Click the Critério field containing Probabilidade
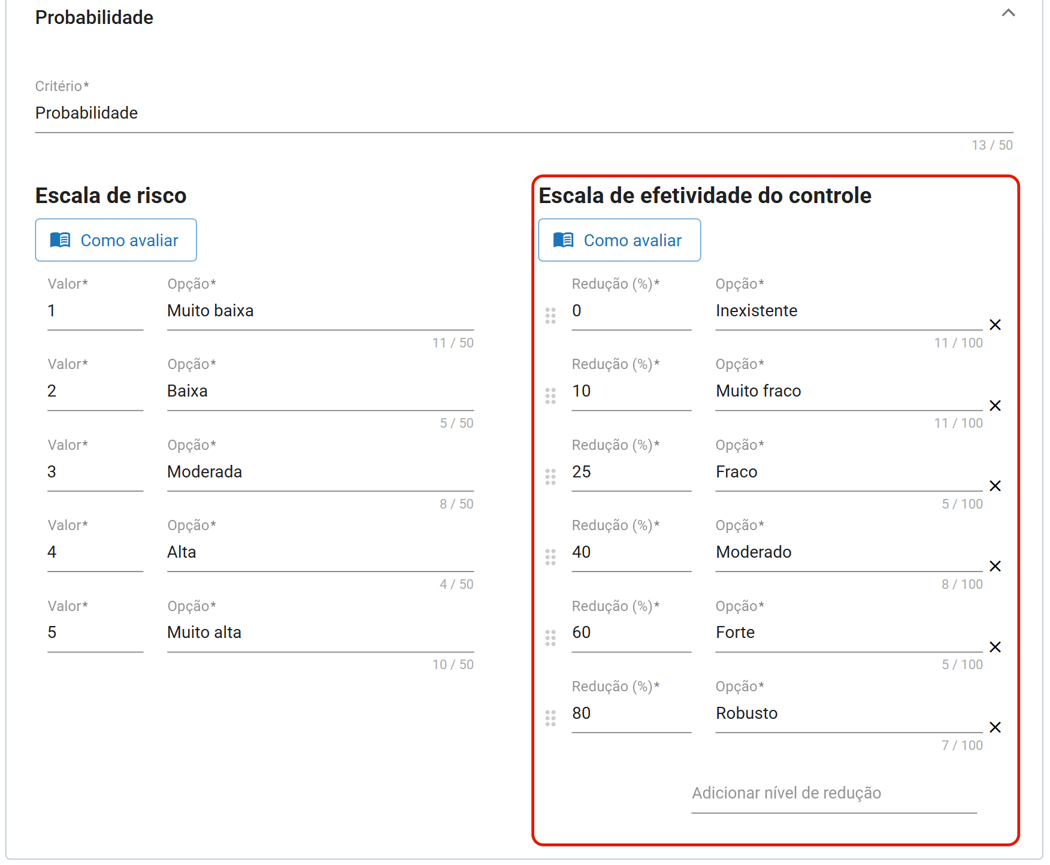Image resolution: width=1050 pixels, height=865 pixels. [524, 113]
